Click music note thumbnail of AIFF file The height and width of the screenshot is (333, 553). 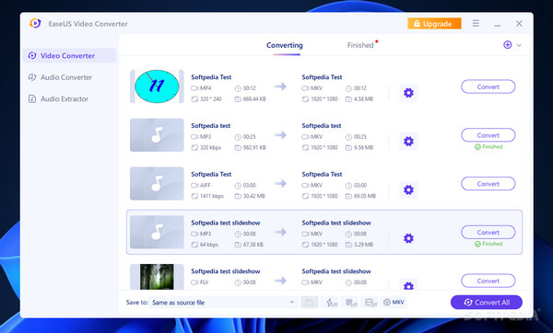tap(157, 183)
